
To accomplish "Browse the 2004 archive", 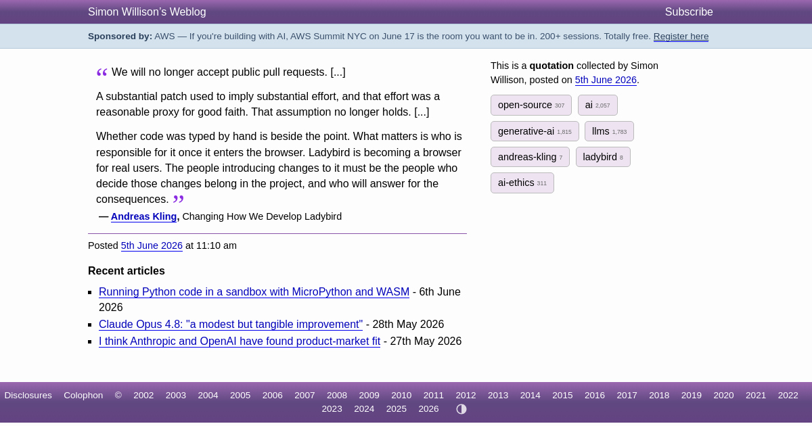I will coord(208,396).
